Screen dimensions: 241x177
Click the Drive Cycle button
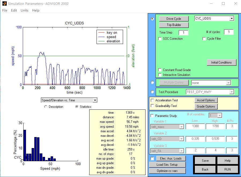point(174,19)
